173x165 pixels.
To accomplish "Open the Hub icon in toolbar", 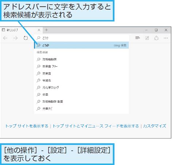I will (x=138, y=38).
